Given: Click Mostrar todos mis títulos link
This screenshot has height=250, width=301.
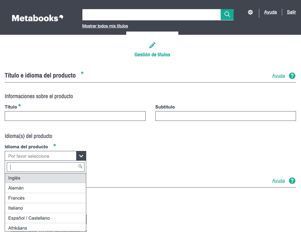Looking at the screenshot, I should (105, 26).
